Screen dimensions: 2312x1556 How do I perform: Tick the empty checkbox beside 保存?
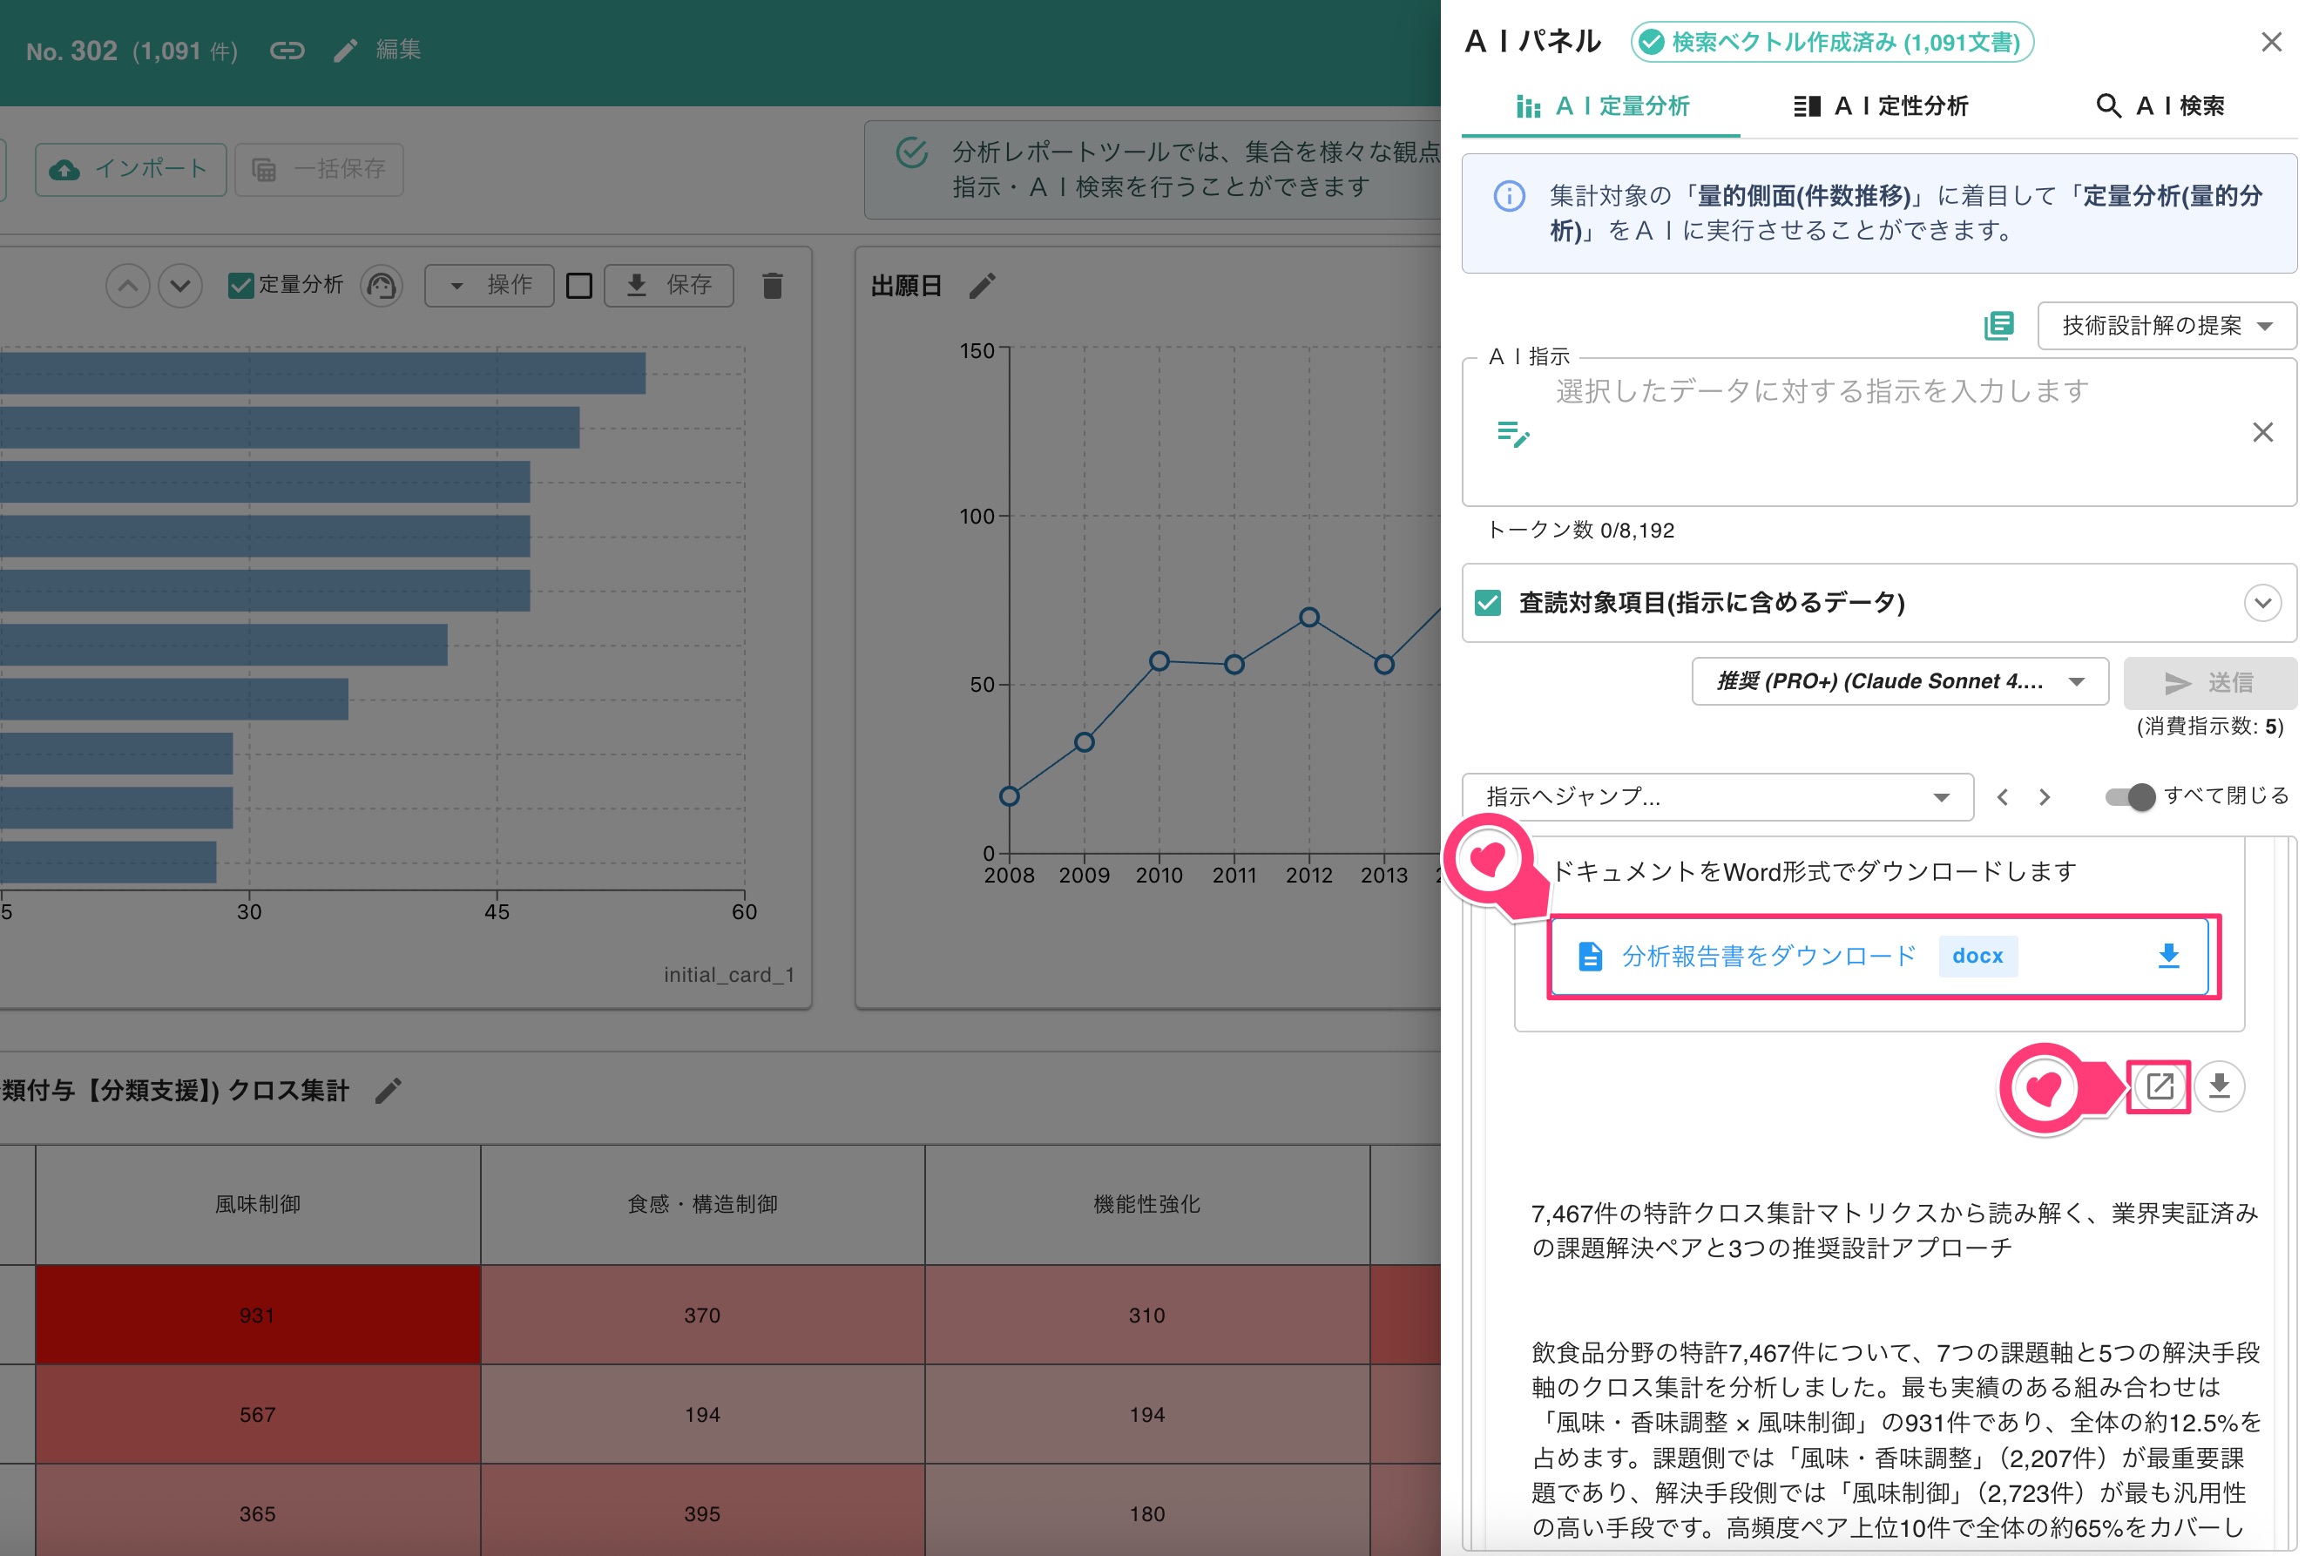(x=579, y=286)
